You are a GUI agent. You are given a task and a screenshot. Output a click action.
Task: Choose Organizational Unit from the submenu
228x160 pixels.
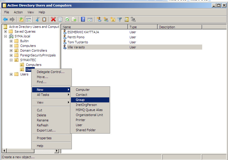coord(90,115)
